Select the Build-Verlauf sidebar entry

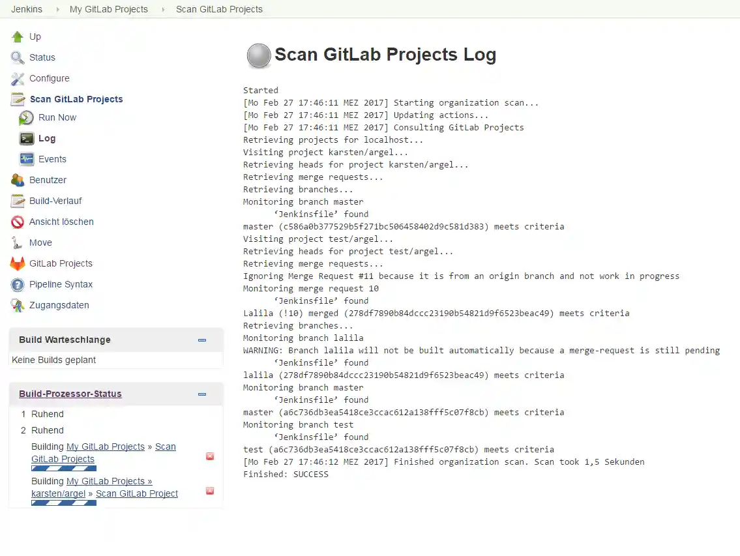[55, 201]
